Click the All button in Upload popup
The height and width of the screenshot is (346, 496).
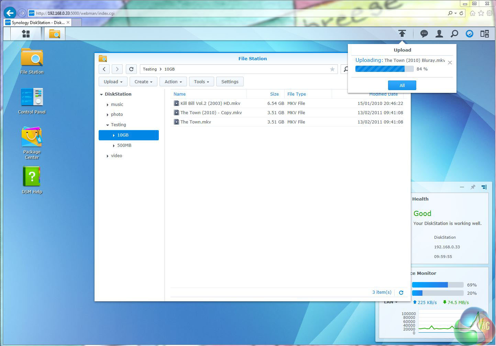[402, 85]
